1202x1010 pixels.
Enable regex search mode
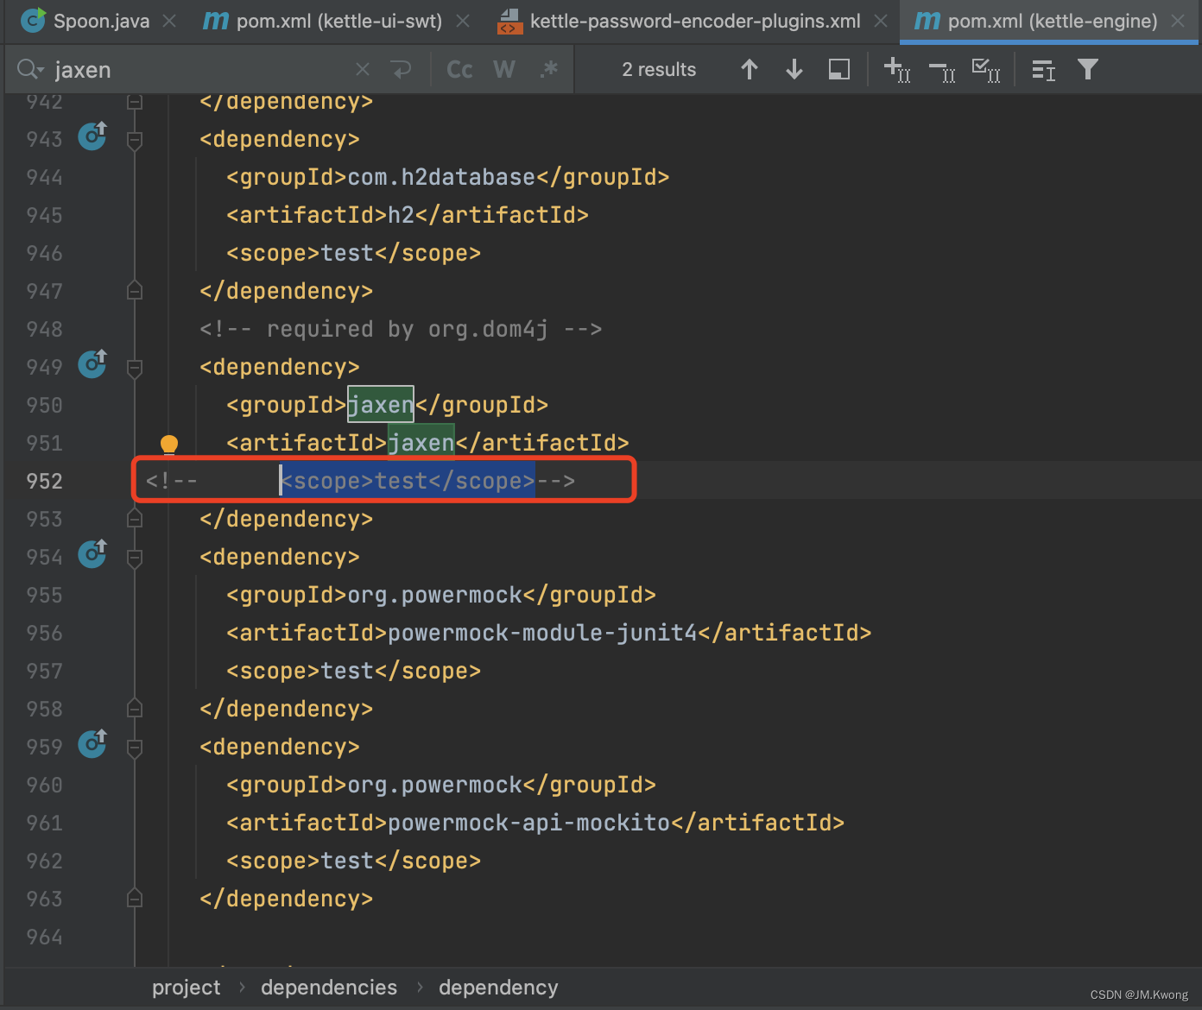click(x=549, y=69)
